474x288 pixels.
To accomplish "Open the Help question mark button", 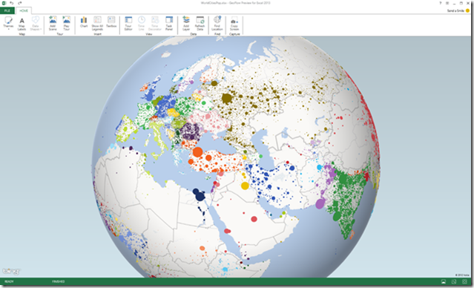I will click(440, 3).
